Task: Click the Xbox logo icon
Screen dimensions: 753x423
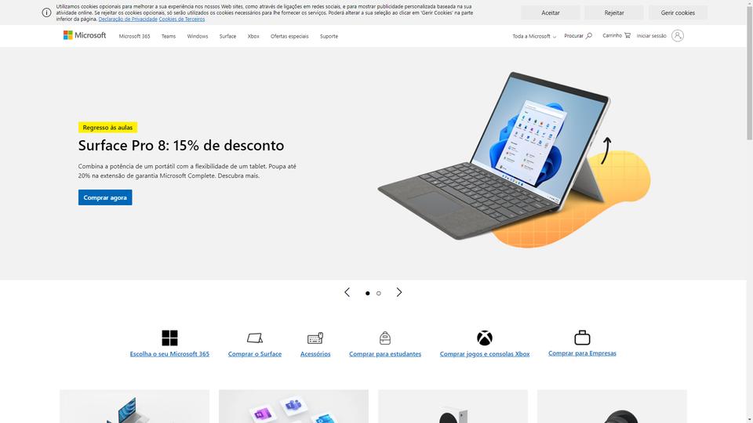Action: point(485,338)
